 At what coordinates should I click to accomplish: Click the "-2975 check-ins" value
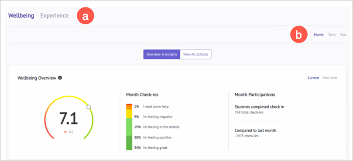[247, 136]
